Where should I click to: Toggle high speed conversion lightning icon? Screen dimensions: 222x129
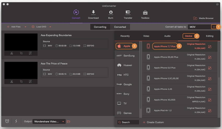[x=16, y=121]
